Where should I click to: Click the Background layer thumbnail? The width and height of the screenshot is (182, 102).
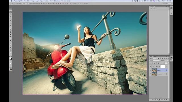click(x=154, y=74)
